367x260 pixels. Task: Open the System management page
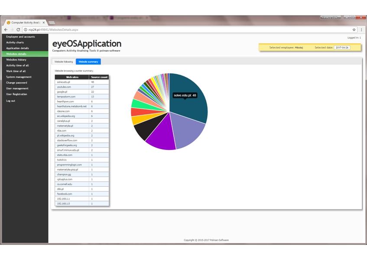pyautogui.click(x=19, y=77)
